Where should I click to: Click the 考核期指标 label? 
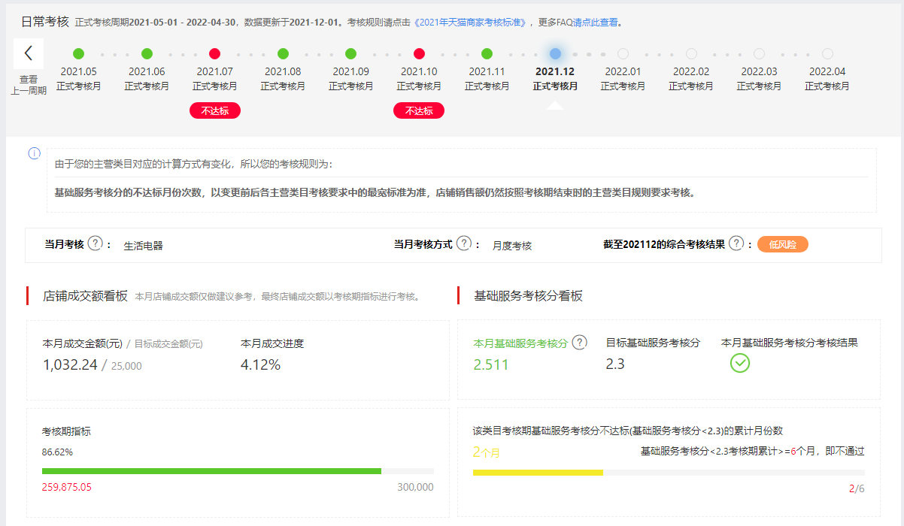point(66,431)
